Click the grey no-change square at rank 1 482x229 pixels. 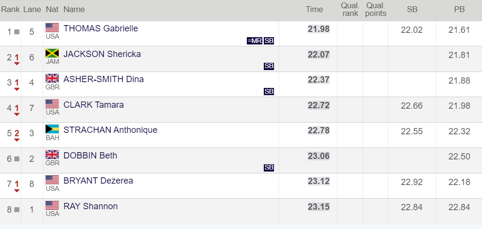click(x=17, y=31)
